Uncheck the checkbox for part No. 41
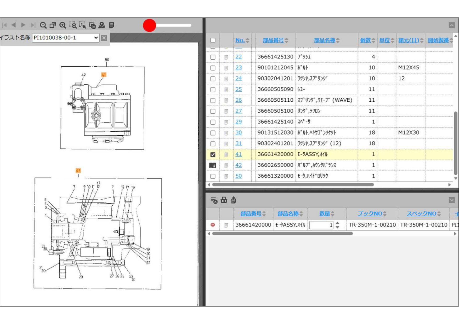The height and width of the screenshot is (324, 459). tap(213, 154)
